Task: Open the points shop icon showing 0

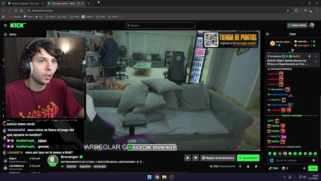Action: (285, 168)
